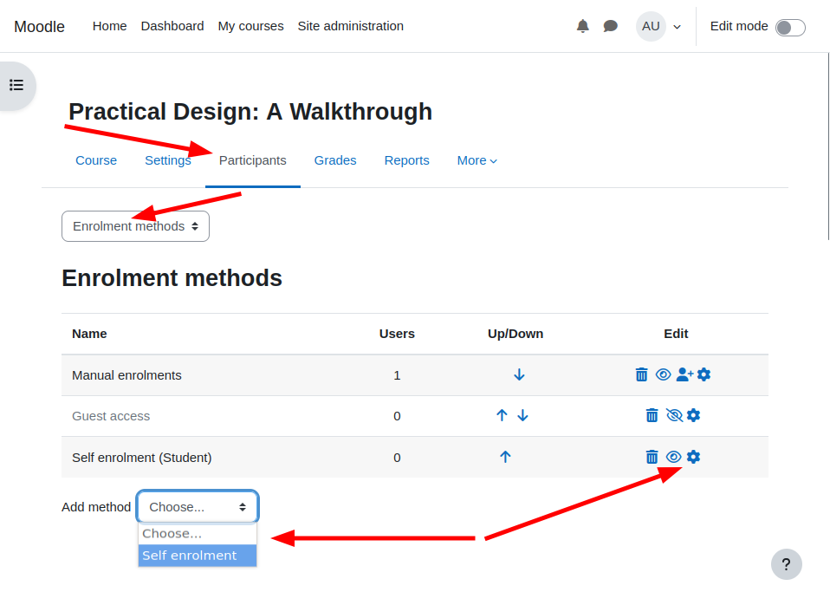830x605 pixels.
Task: Open settings gear for Manual enrolments
Action: [x=704, y=374]
